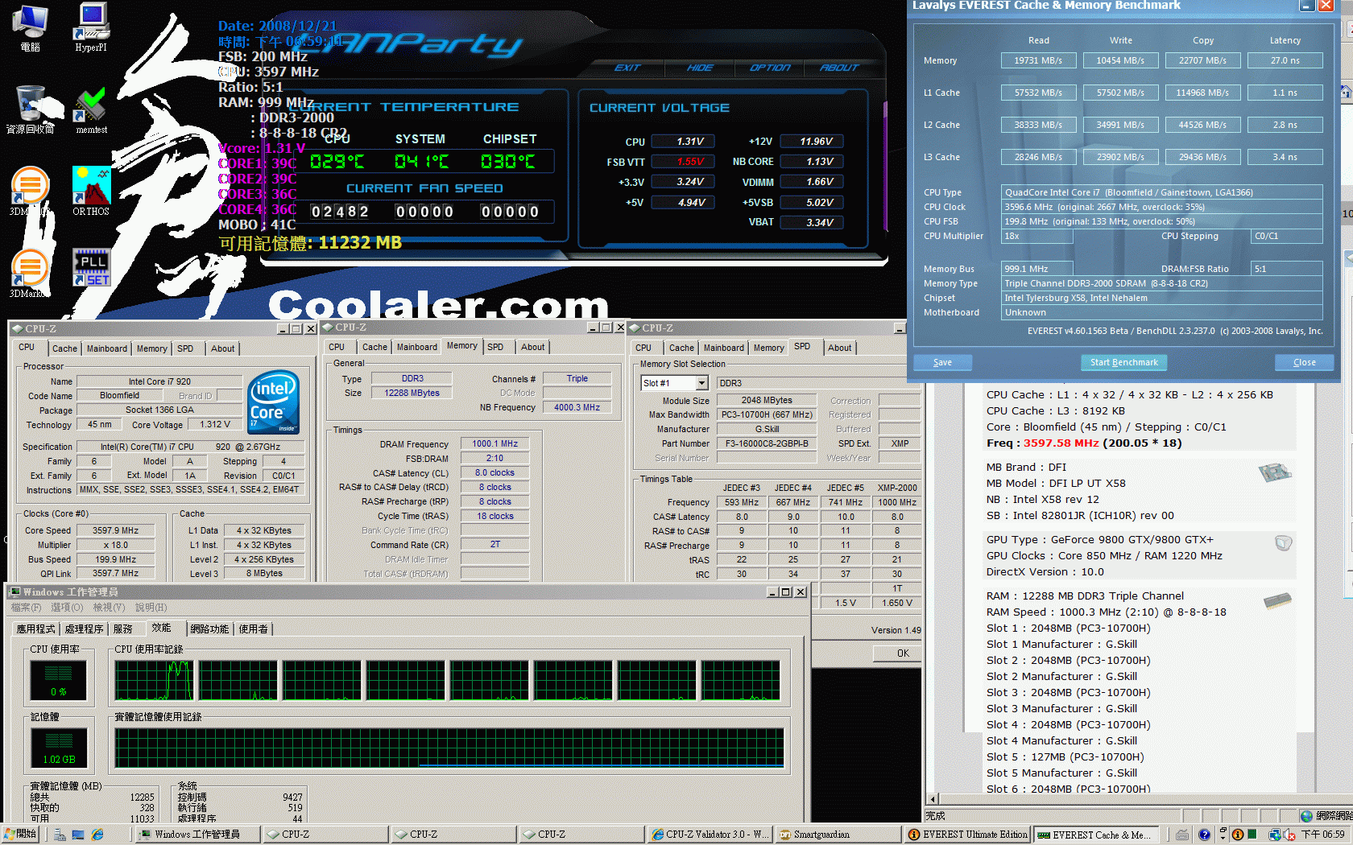Click the taskbar clock showing 下午 06:59
The width and height of the screenshot is (1353, 845).
point(1323,835)
